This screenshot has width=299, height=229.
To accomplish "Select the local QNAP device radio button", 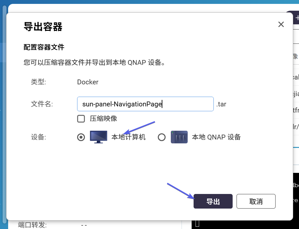I will click(x=162, y=137).
